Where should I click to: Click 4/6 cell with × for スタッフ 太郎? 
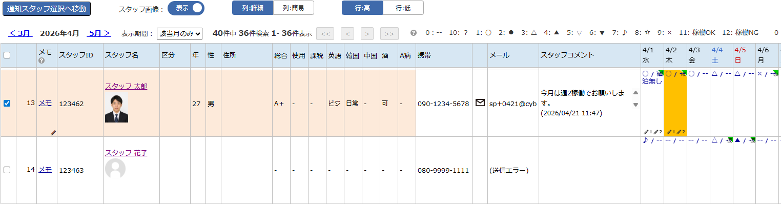(768, 103)
